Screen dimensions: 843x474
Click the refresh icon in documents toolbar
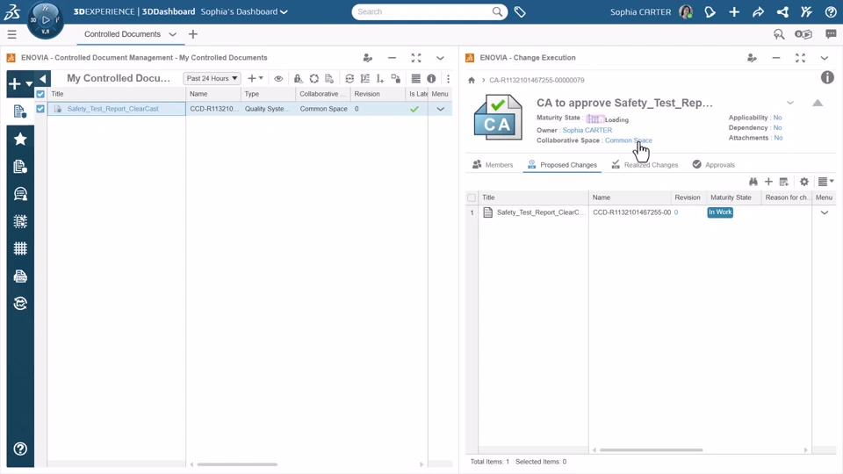[349, 78]
